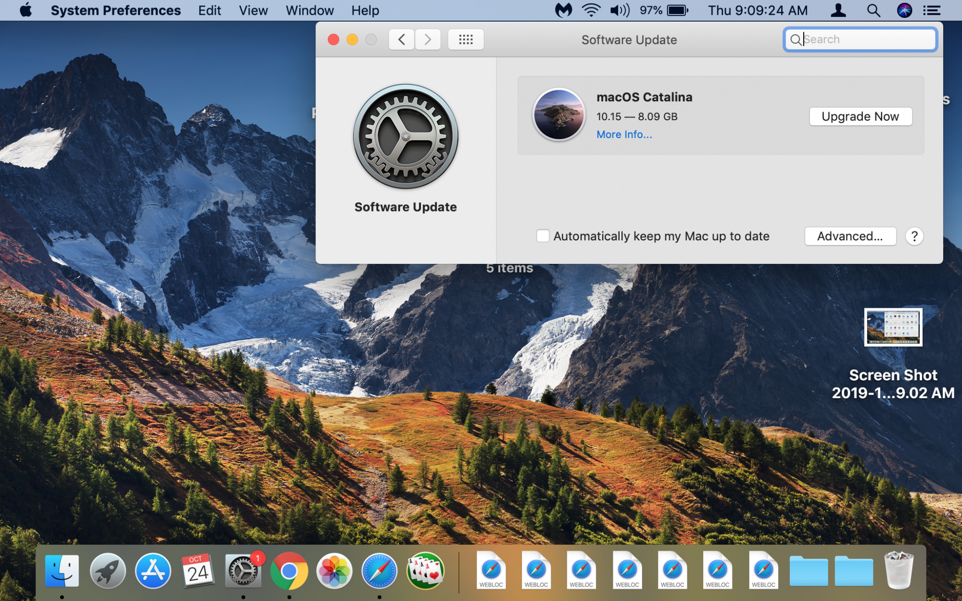Open Calendar from the Dock
This screenshot has height=601, width=962.
[x=198, y=571]
